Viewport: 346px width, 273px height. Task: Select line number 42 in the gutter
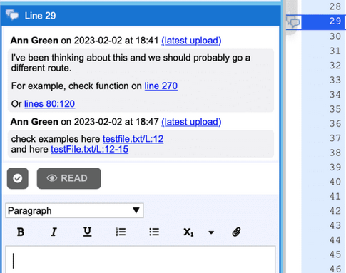tap(335, 211)
